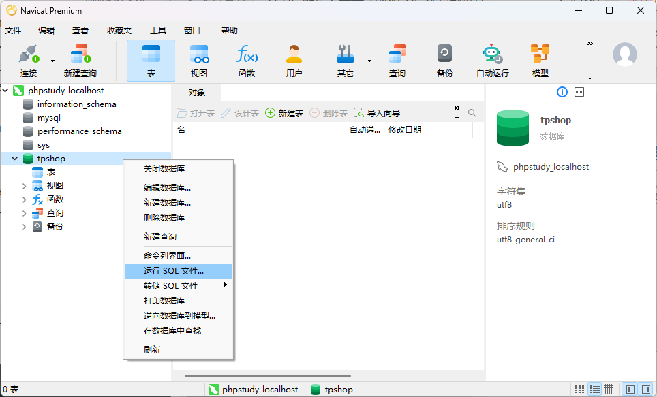Open the 文件 menu
Screen dimensions: 657x397
tap(13, 30)
